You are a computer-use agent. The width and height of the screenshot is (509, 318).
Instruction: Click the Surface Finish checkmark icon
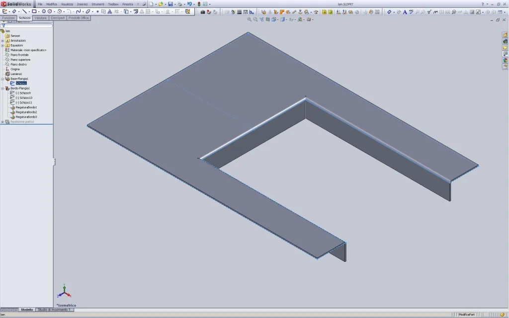pyautogui.click(x=429, y=12)
